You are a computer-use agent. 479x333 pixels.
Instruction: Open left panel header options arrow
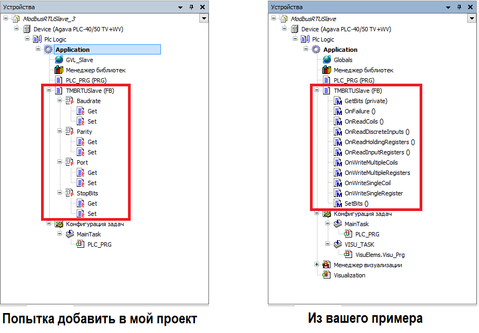coord(180,8)
